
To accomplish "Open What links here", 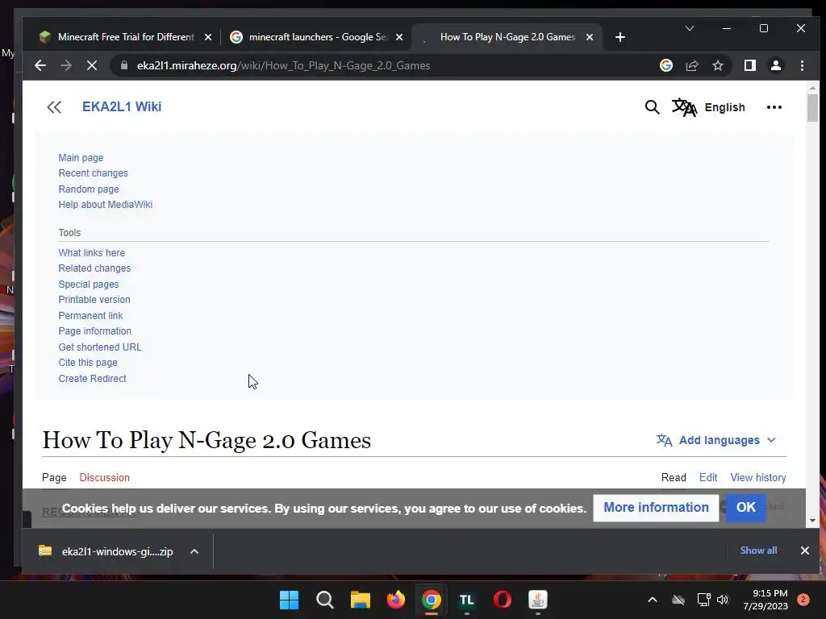I will tap(92, 252).
